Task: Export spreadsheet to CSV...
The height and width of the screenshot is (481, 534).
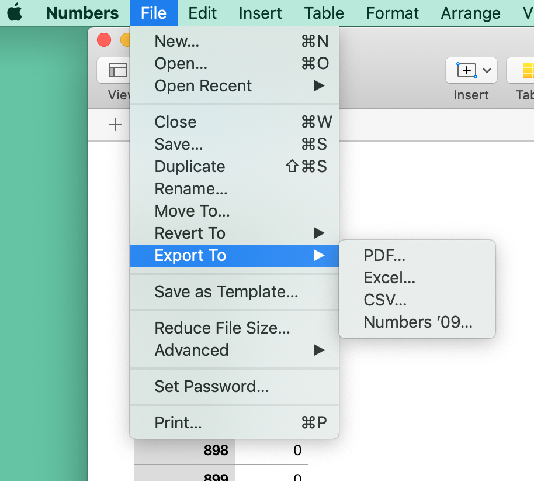Action: (x=417, y=300)
